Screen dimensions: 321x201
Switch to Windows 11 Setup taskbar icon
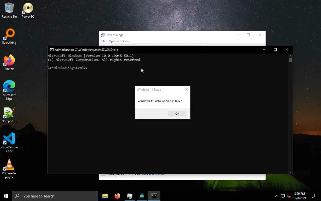[142, 196]
